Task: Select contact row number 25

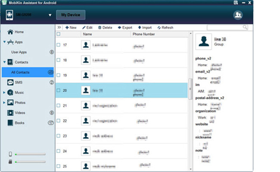Action: pyautogui.click(x=122, y=166)
